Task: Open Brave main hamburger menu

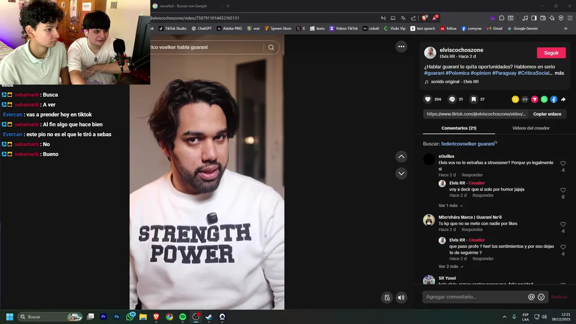Action: click(570, 18)
